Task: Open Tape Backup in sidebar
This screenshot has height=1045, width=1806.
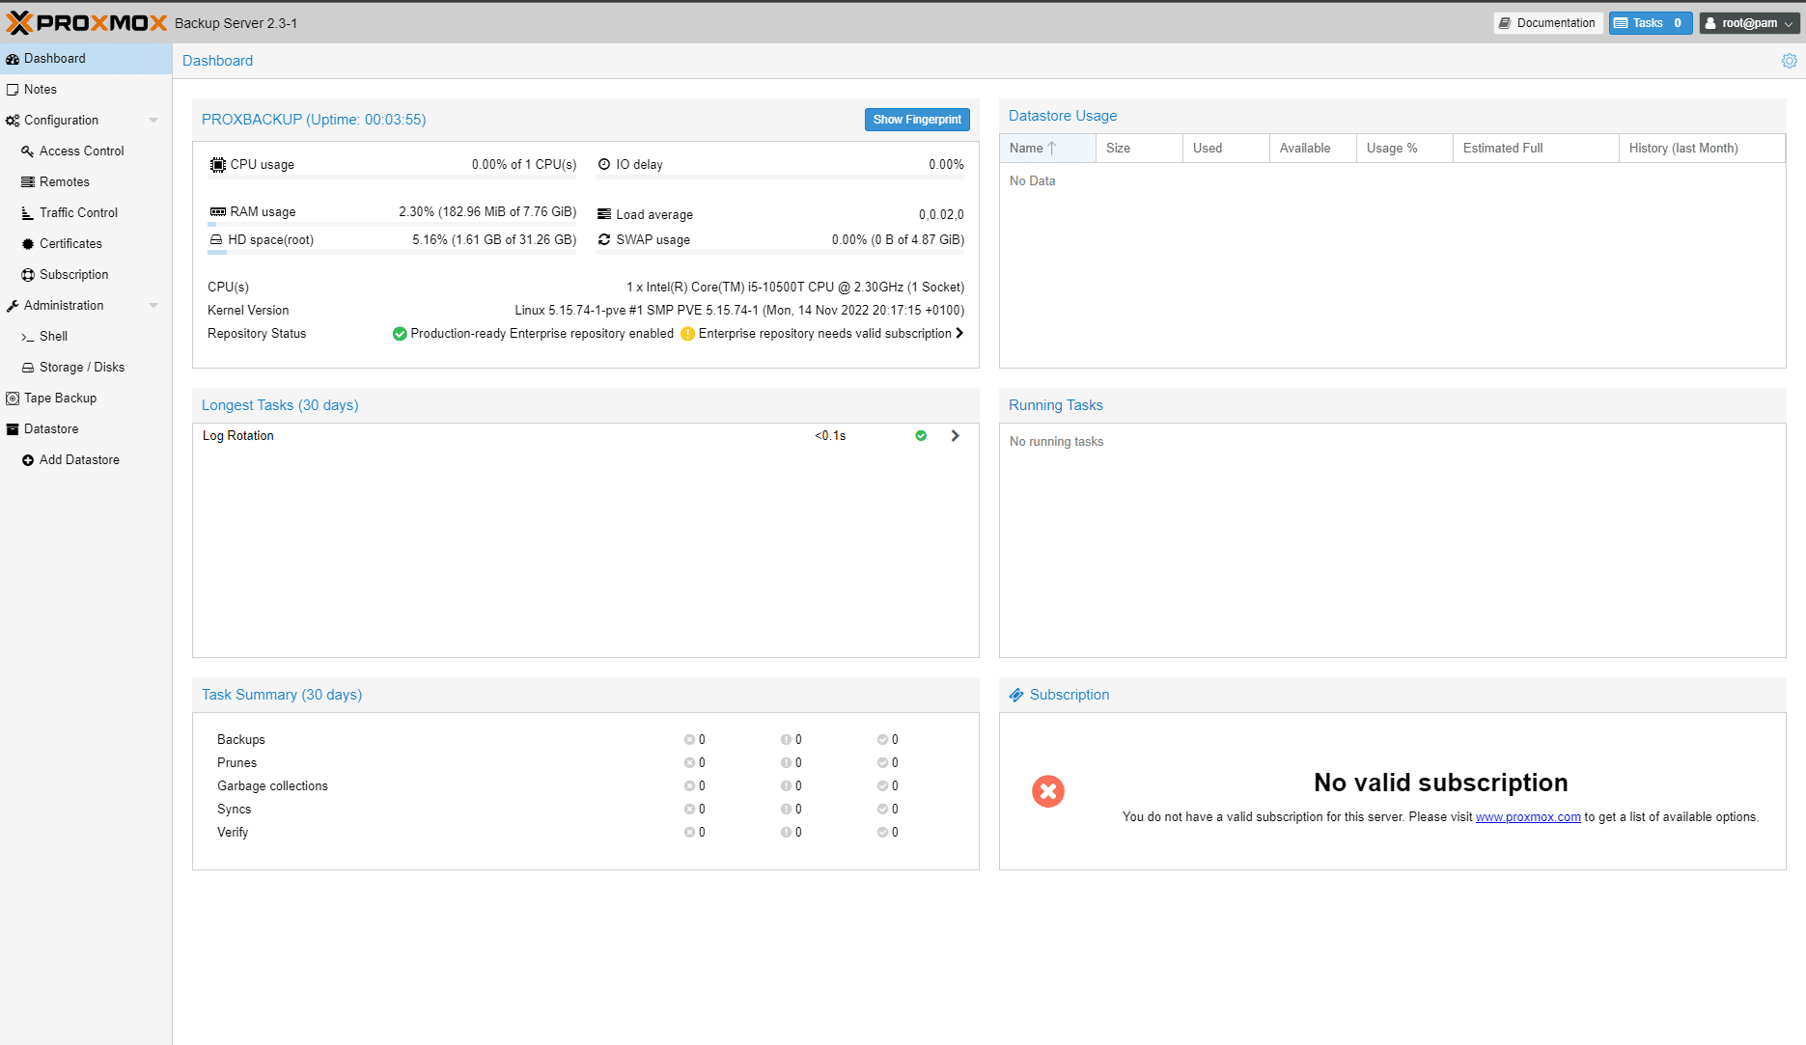Action: [x=86, y=399]
